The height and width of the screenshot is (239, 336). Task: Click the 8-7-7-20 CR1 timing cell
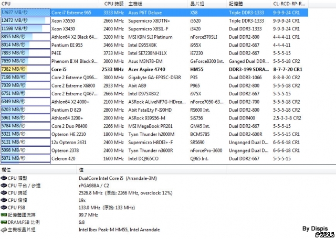pos(288,69)
